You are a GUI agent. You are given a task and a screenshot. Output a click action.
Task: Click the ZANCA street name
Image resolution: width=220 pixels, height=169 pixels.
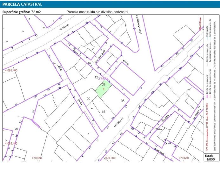80,102
